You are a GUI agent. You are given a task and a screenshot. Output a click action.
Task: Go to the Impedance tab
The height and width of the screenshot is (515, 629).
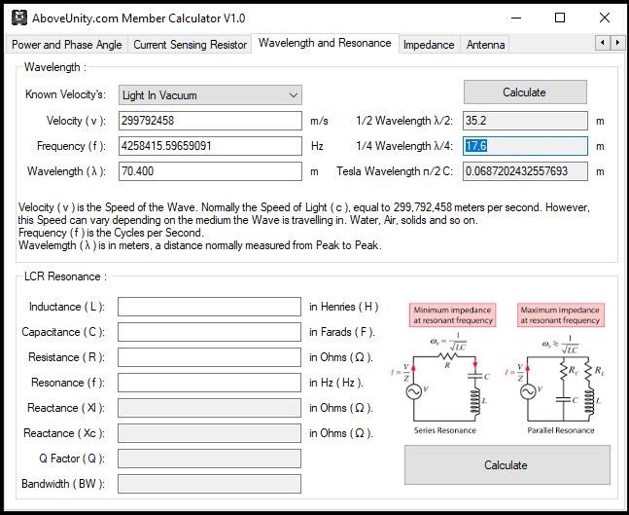[x=429, y=45]
